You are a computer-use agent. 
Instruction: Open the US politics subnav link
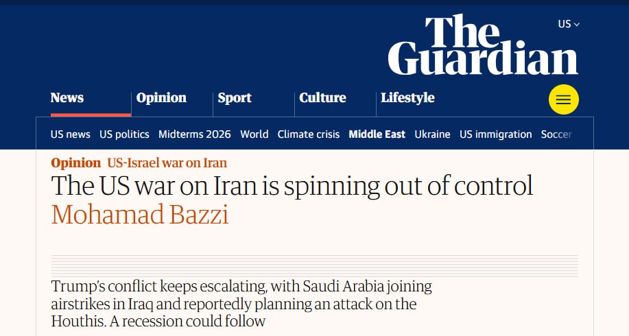tap(124, 134)
